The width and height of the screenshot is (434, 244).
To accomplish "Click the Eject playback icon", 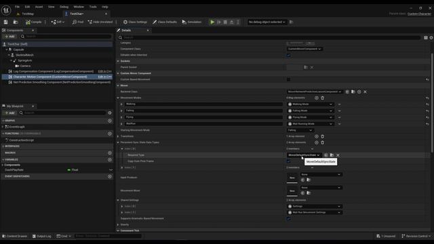I will point(232,22).
